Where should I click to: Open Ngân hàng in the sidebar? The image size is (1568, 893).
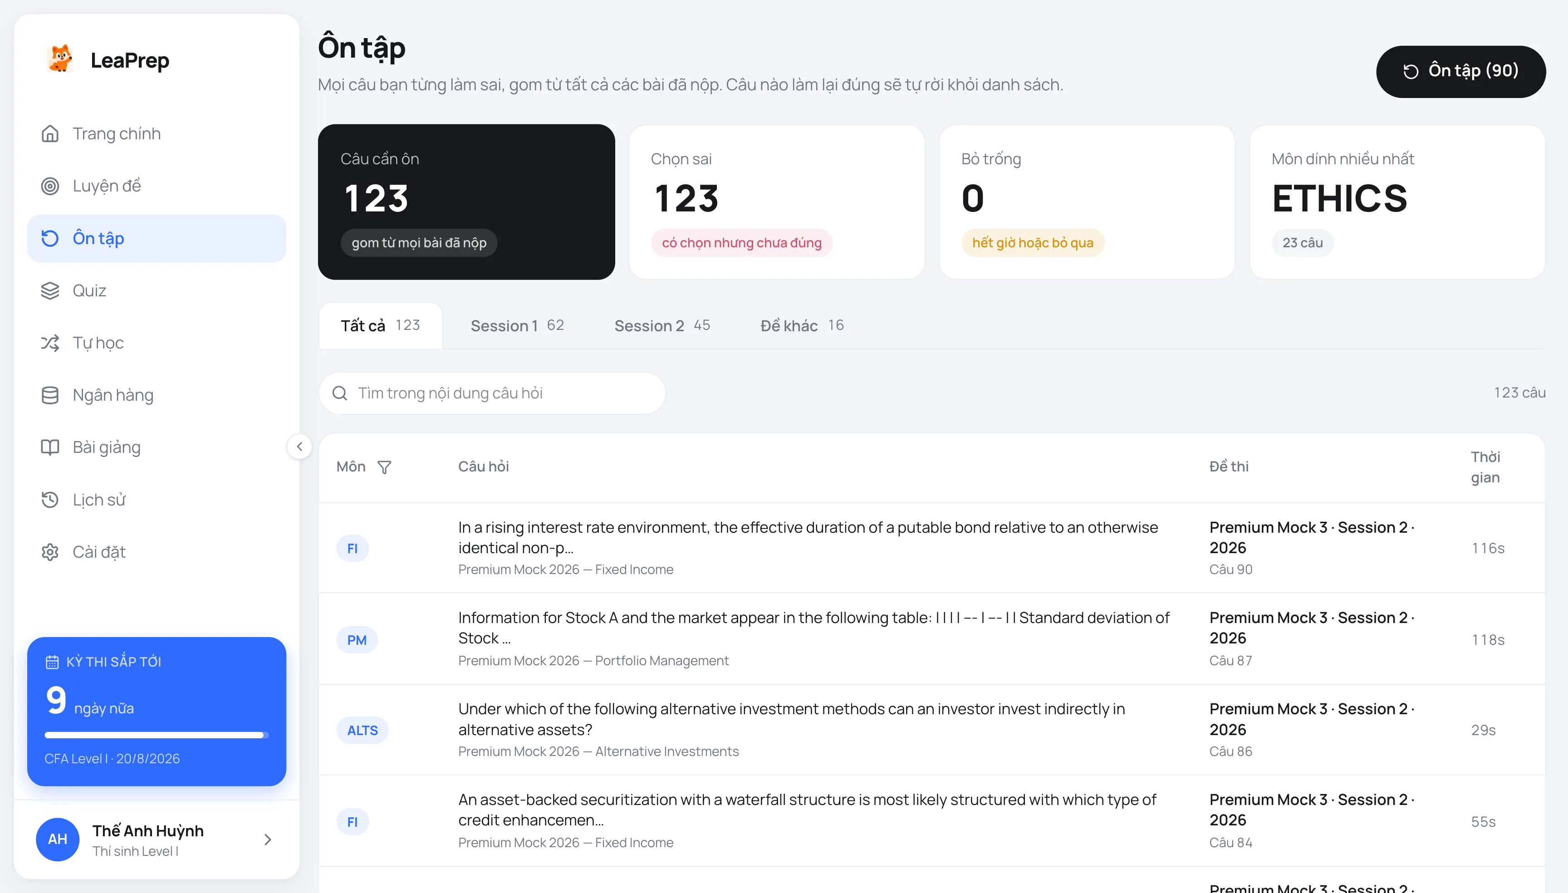coord(157,395)
